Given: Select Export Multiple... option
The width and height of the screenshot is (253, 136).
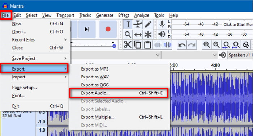Looking at the screenshot, I should click(x=119, y=117).
